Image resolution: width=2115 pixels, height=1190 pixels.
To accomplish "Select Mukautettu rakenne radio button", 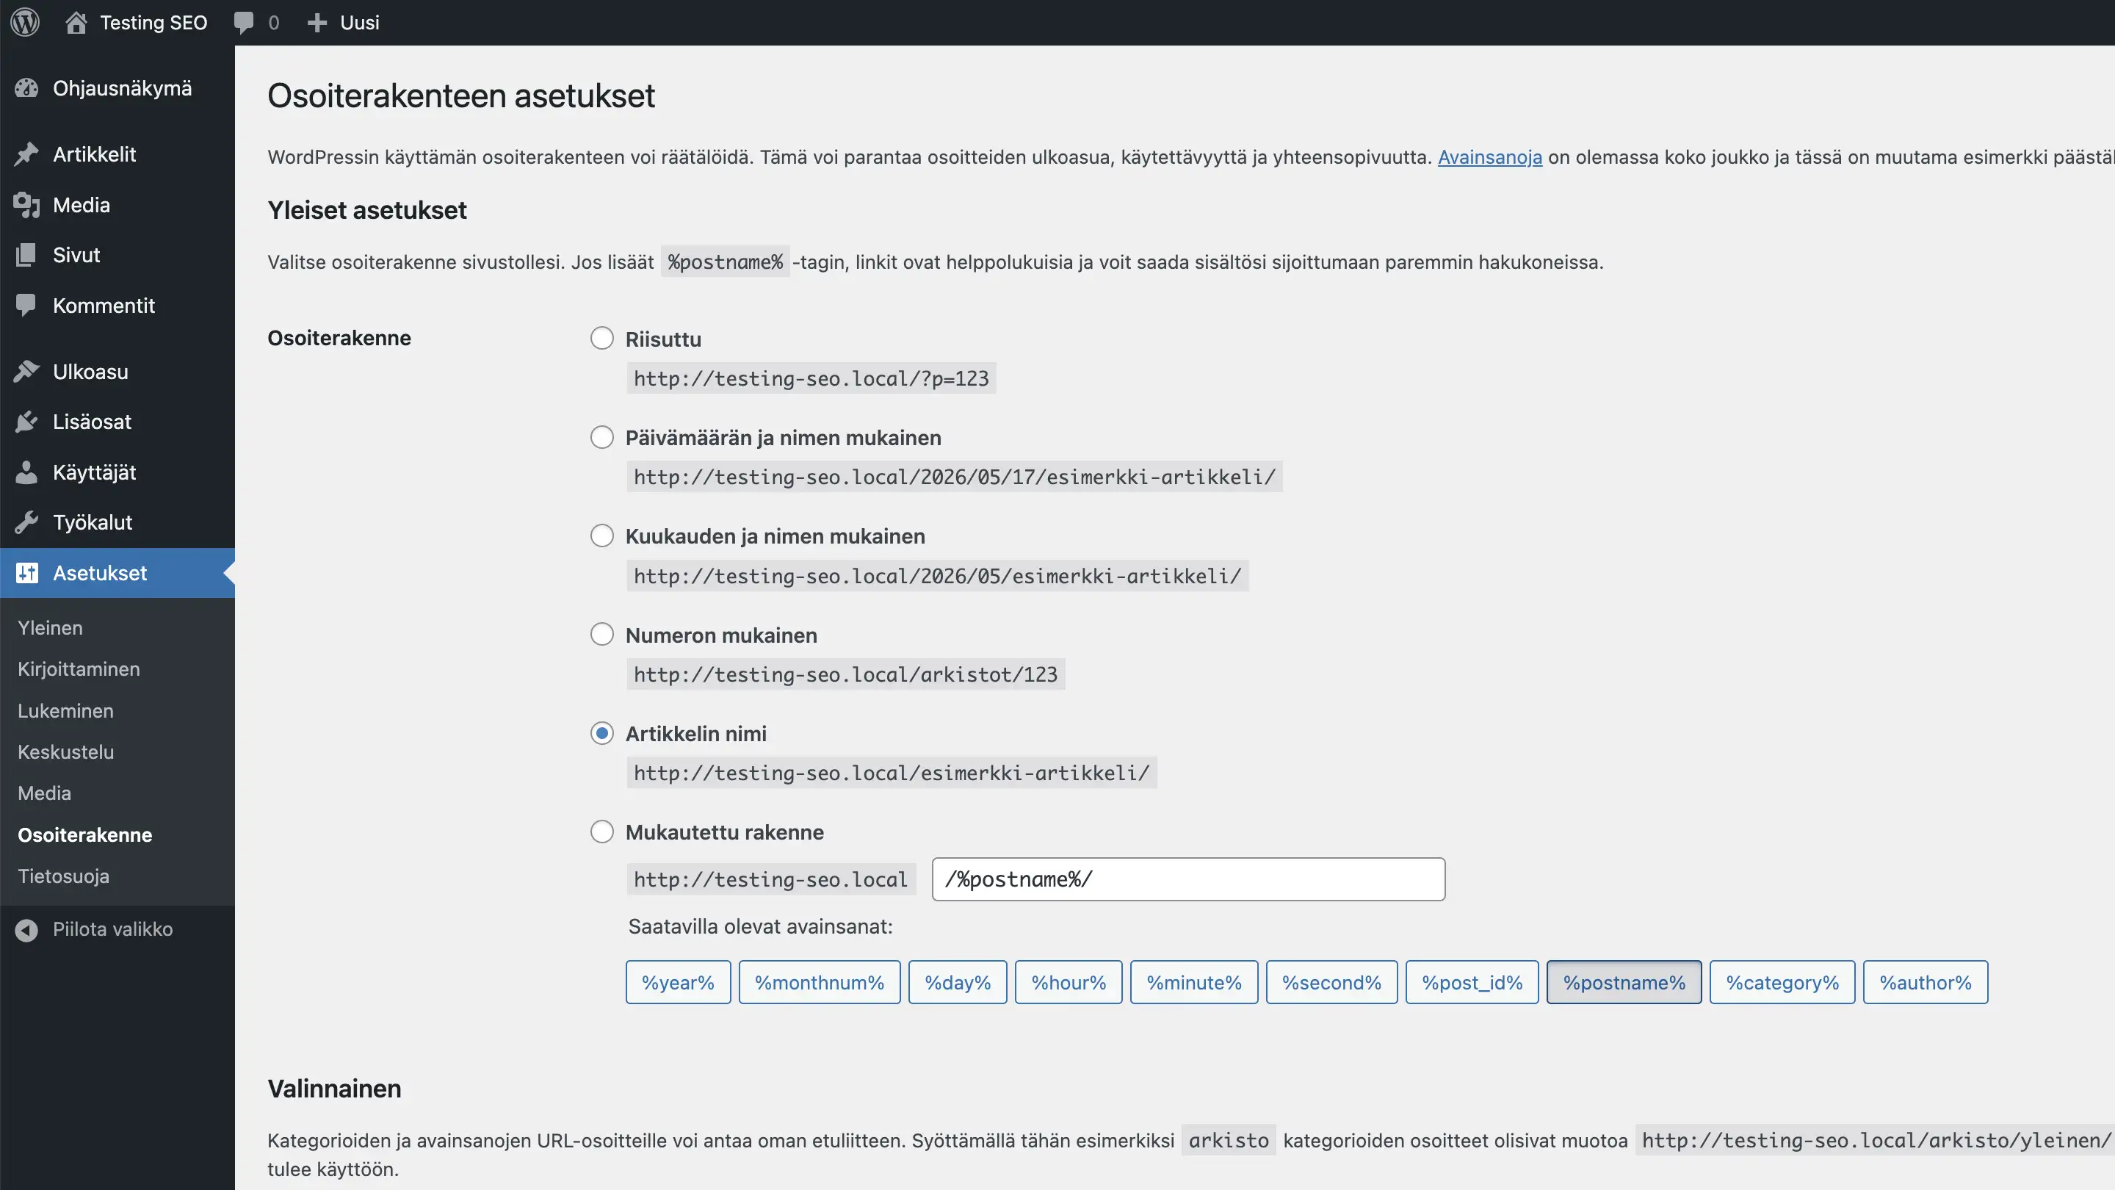I will (602, 831).
